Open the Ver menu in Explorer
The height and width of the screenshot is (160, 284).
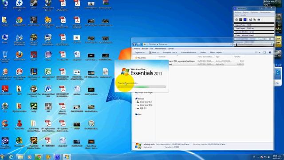coord(152,48)
